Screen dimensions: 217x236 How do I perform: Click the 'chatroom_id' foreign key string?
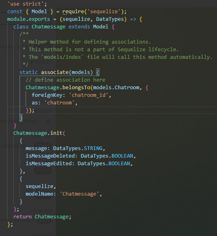click(x=89, y=95)
